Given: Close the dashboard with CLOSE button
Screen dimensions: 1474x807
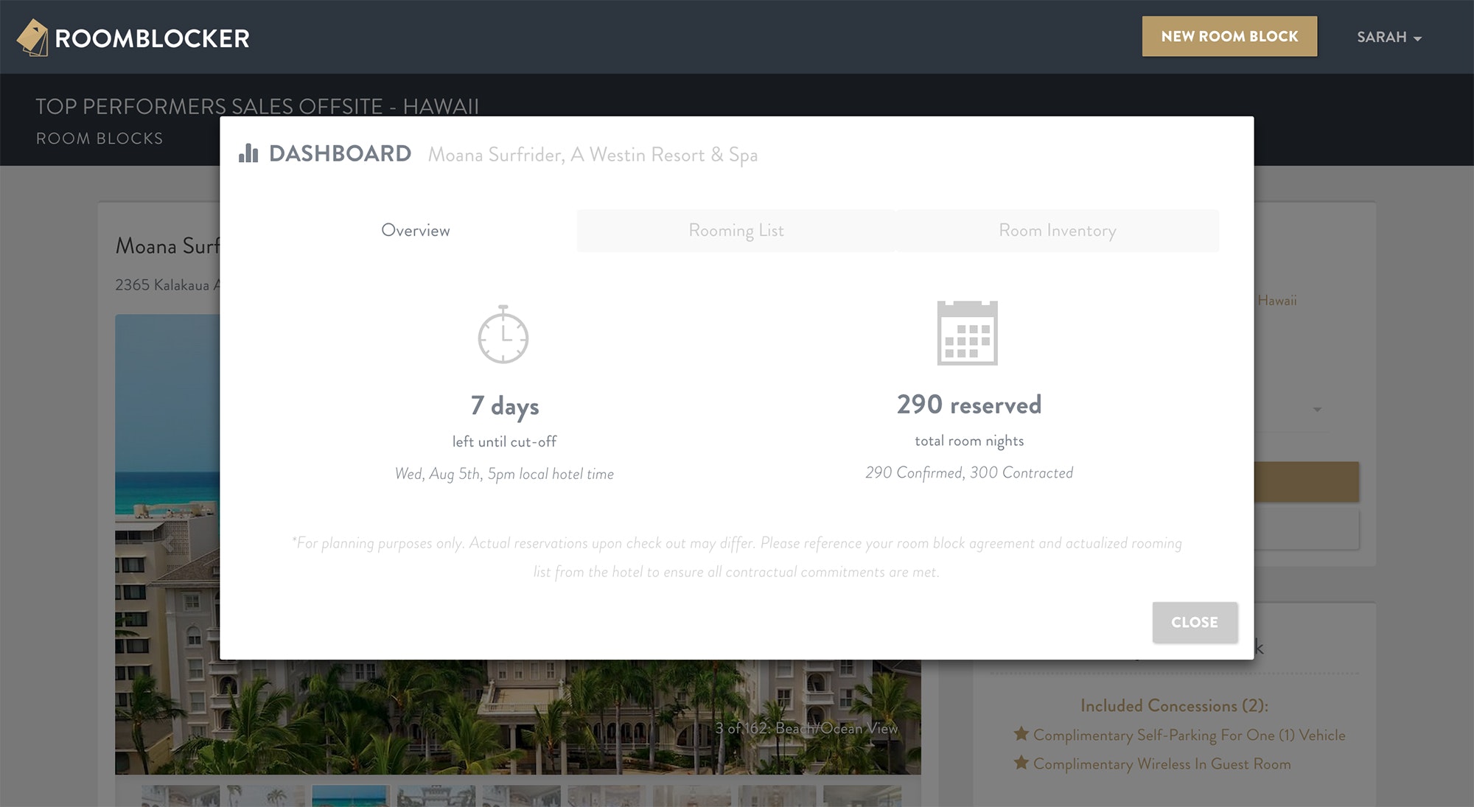Looking at the screenshot, I should [x=1194, y=622].
